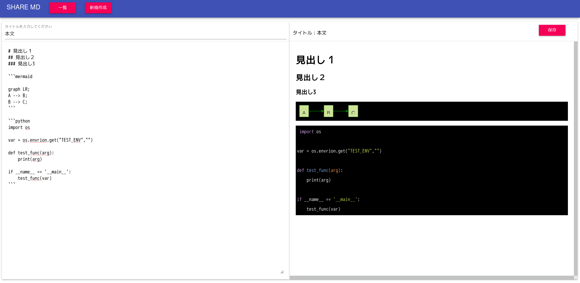This screenshot has height=283, width=580.
Task: Click the 見出し3 heading in preview
Action: point(306,92)
